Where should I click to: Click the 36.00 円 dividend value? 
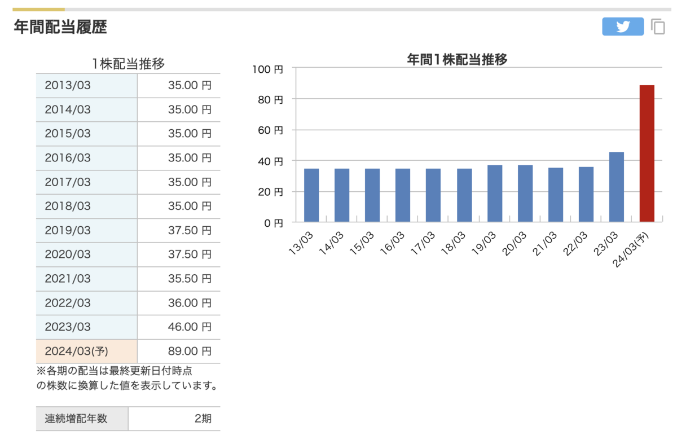click(x=190, y=304)
